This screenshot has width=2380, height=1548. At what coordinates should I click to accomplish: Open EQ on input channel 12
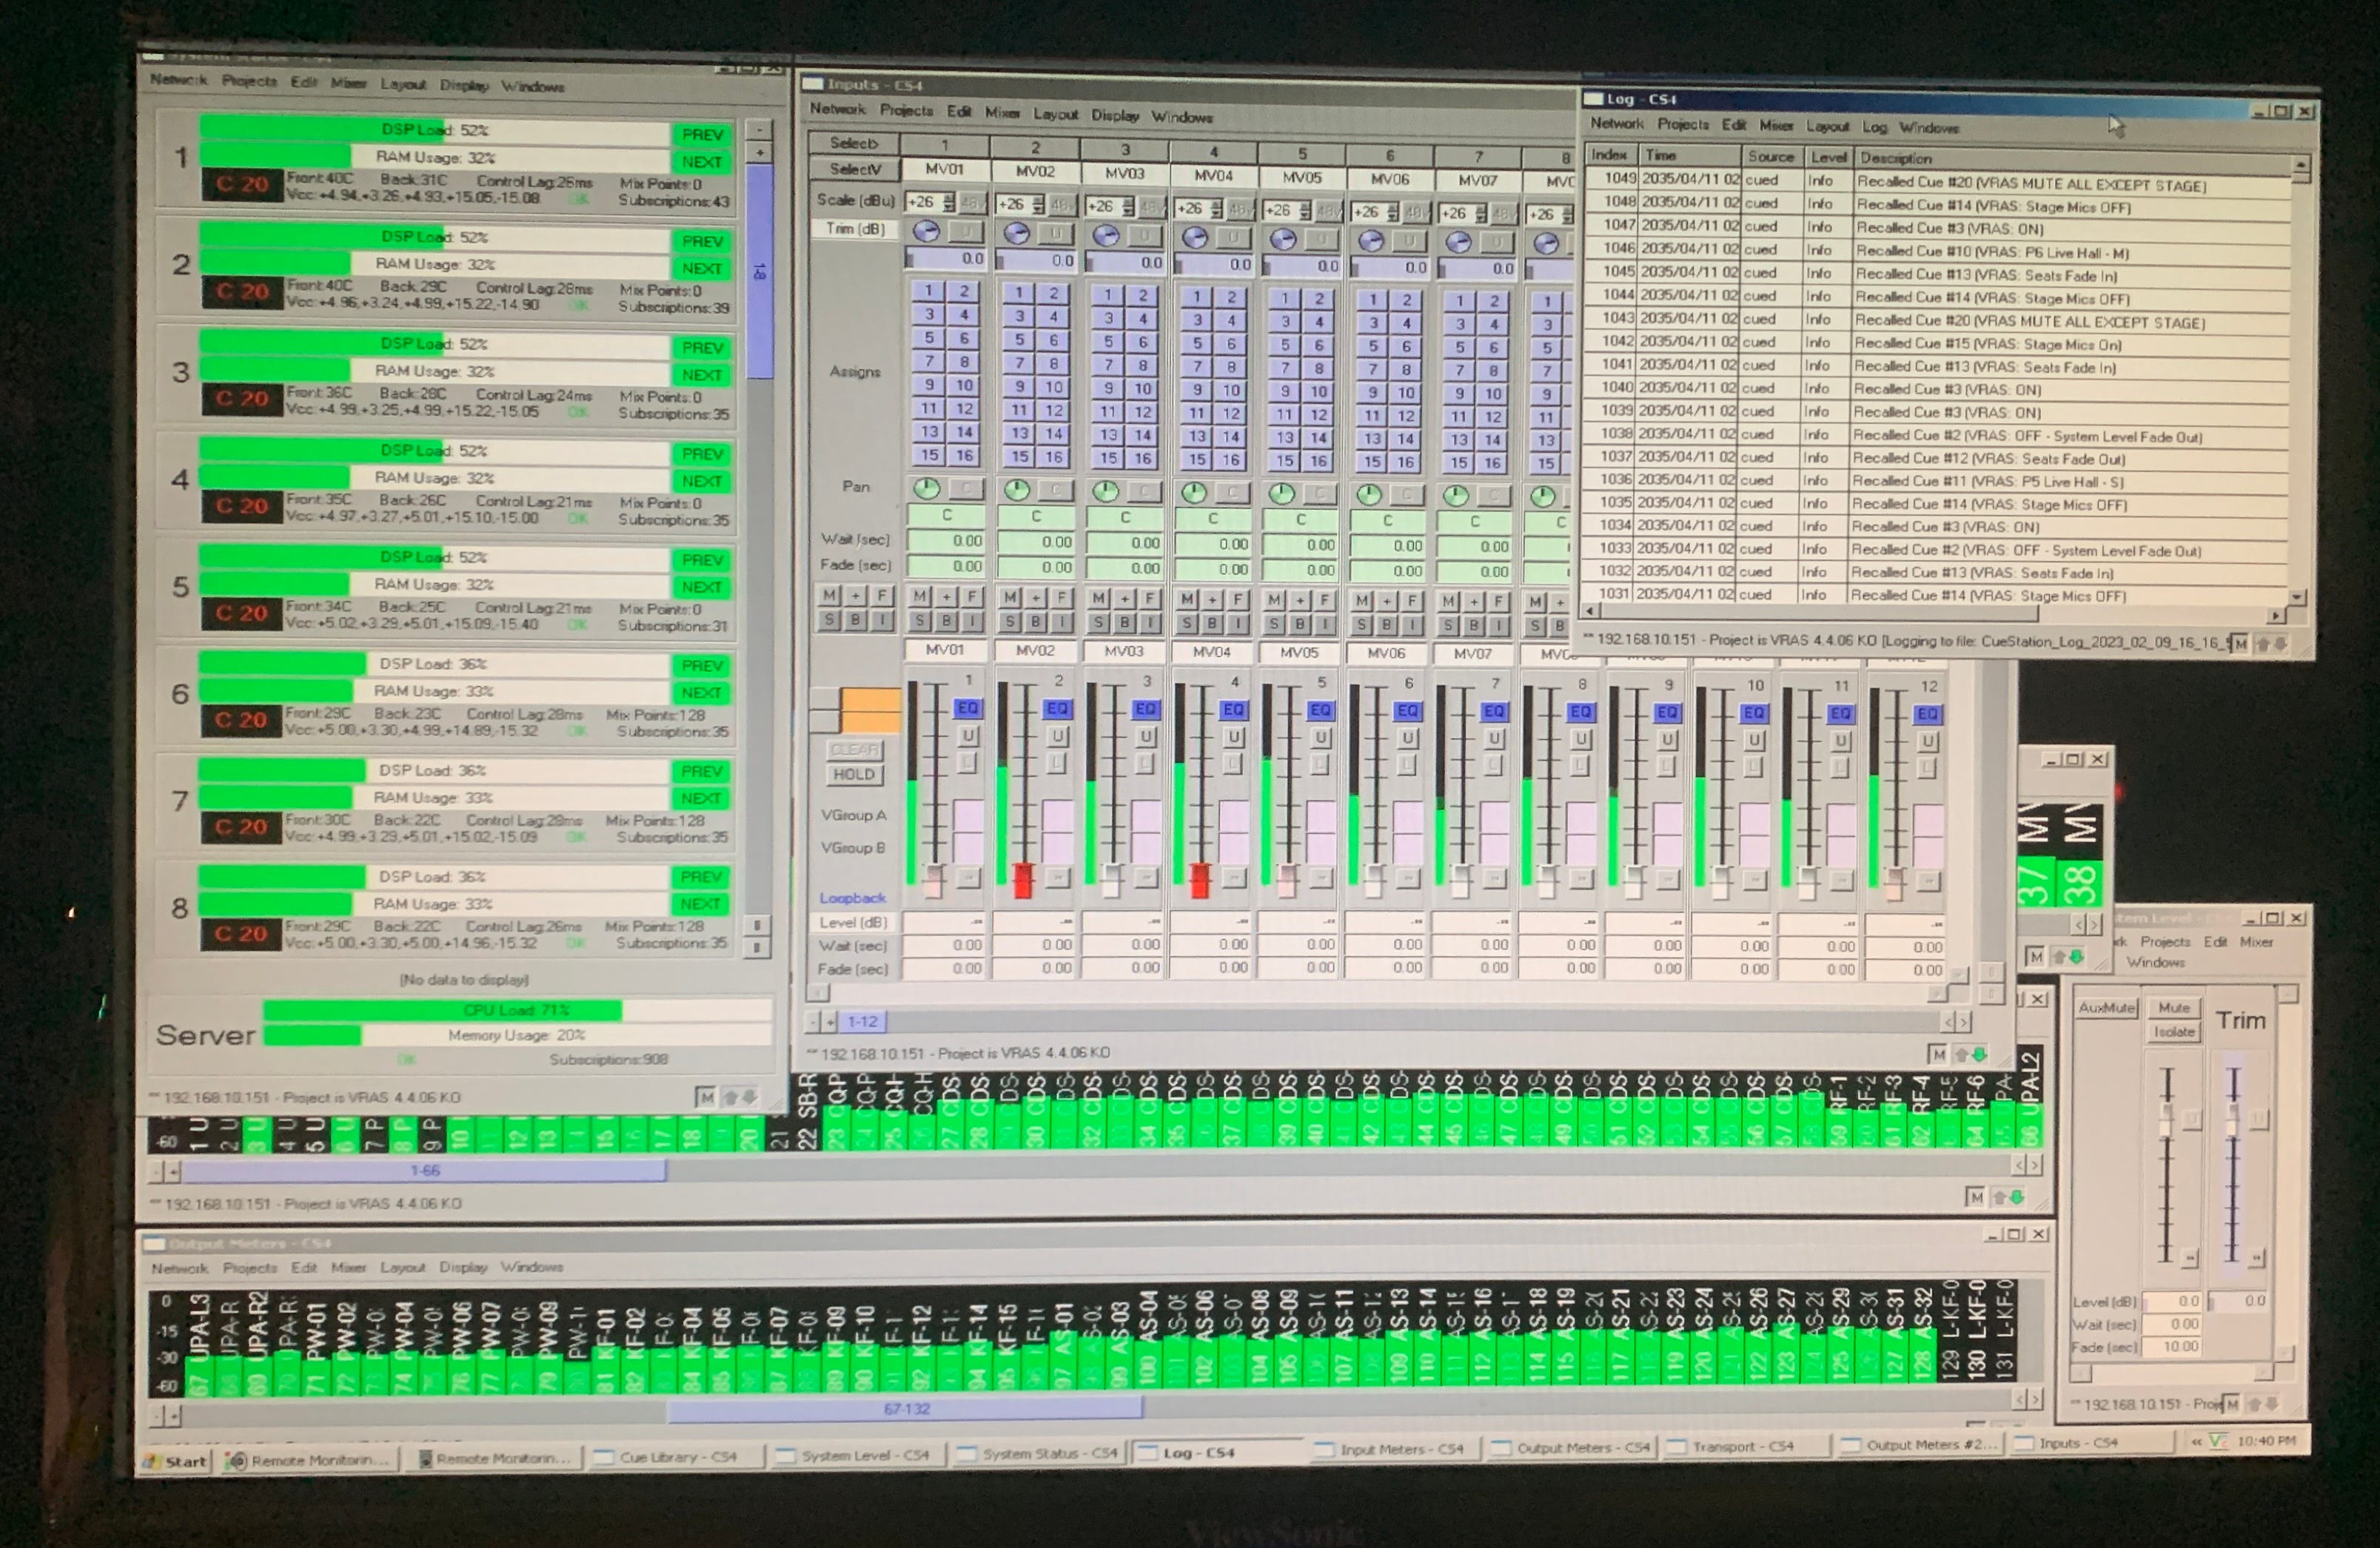(1927, 713)
